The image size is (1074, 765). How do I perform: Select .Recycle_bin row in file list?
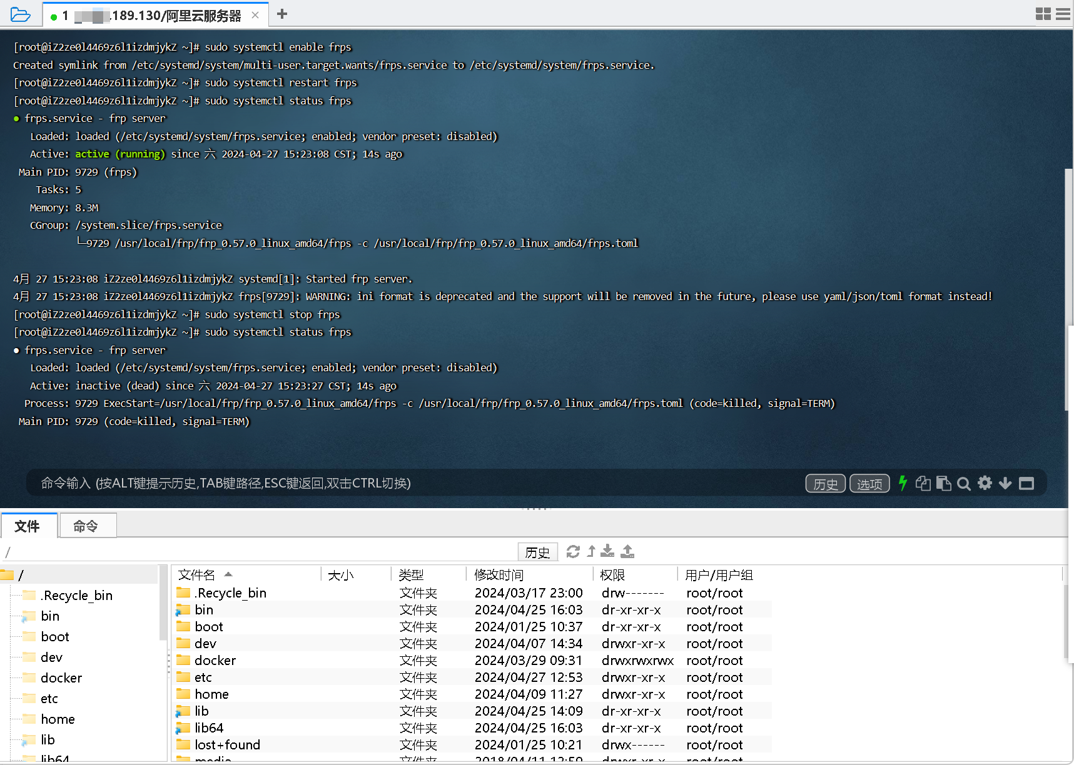pyautogui.click(x=472, y=592)
